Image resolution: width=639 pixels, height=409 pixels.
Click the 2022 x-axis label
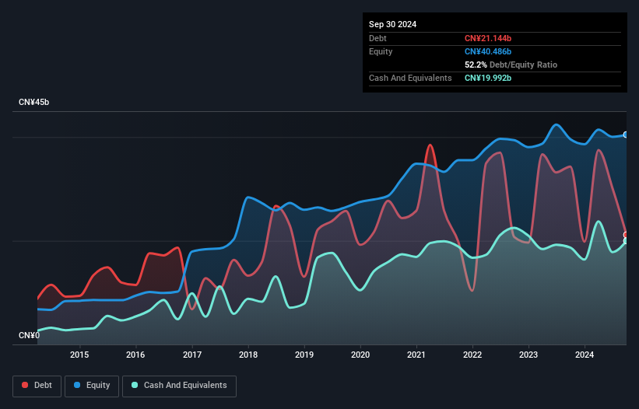coord(472,355)
